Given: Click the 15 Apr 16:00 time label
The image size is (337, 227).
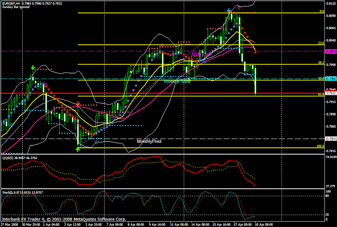Looking at the screenshot, I should point(221,225).
